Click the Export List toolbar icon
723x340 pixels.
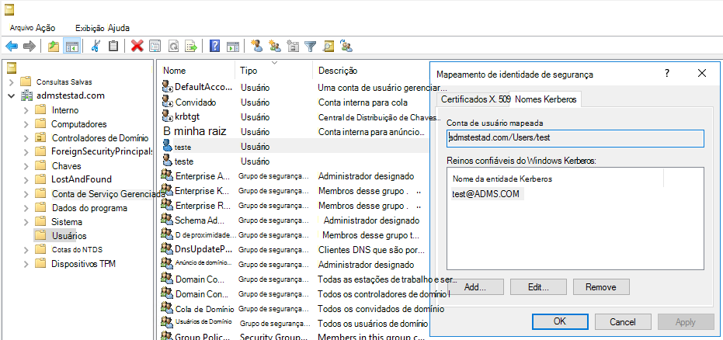click(191, 46)
